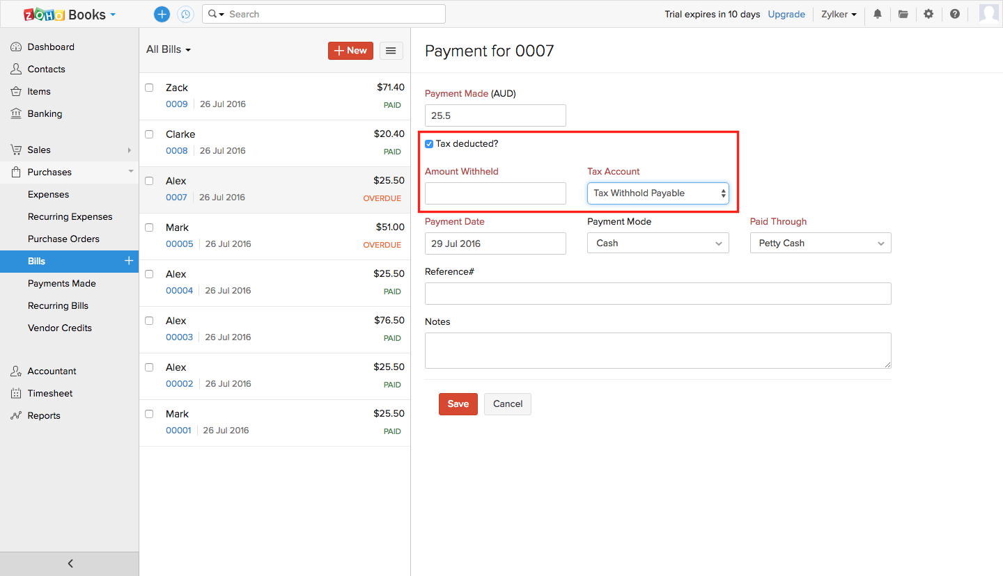The width and height of the screenshot is (1003, 576).
Task: Open bill 0007 from the list
Action: pos(177,197)
